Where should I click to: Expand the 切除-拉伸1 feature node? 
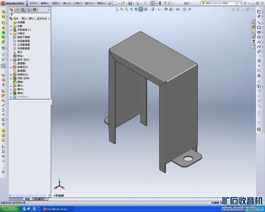11,78
